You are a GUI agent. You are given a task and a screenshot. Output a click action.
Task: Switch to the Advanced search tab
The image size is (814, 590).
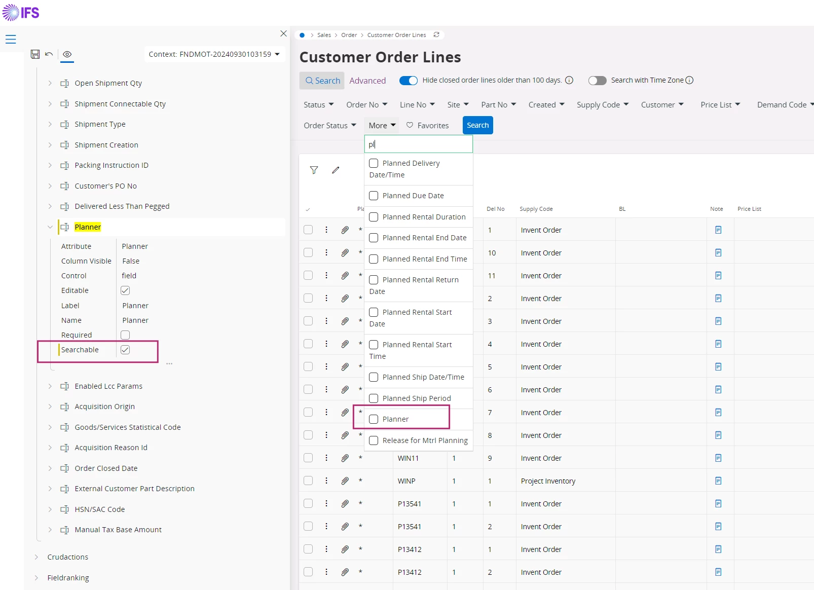pyautogui.click(x=367, y=81)
